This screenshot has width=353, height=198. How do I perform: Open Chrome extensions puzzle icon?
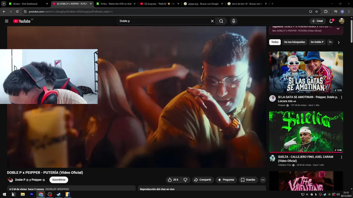click(x=326, y=12)
